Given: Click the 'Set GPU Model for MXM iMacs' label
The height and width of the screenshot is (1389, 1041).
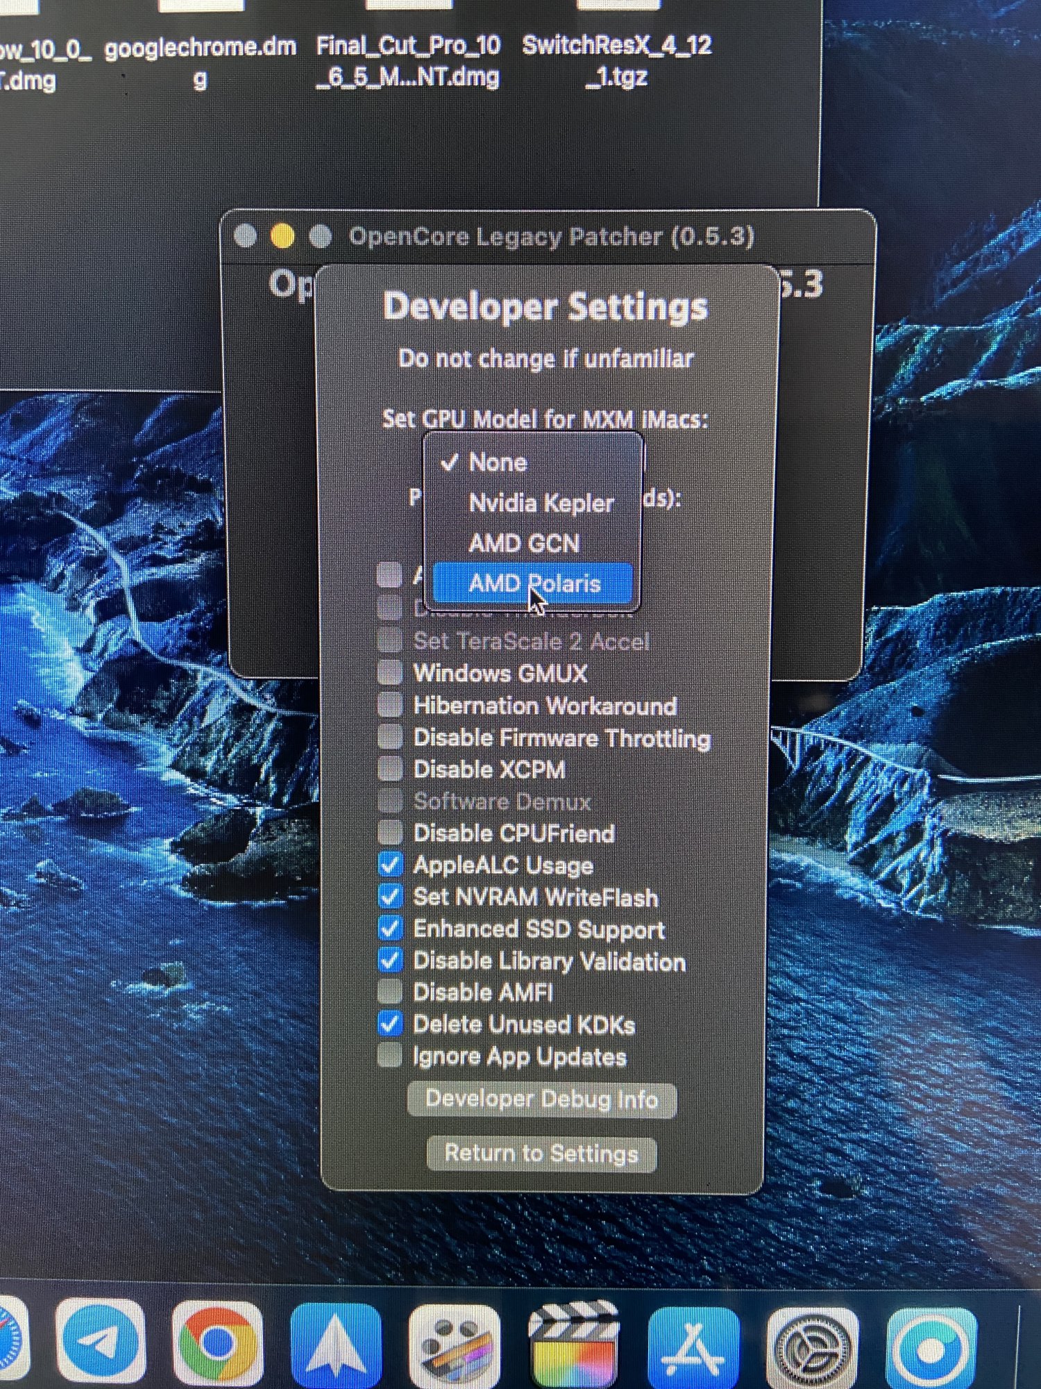Looking at the screenshot, I should [x=545, y=419].
